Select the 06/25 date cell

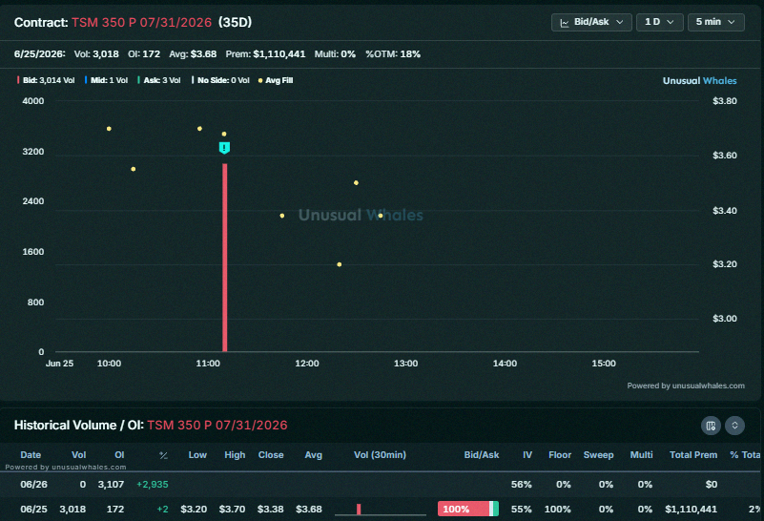click(x=33, y=509)
